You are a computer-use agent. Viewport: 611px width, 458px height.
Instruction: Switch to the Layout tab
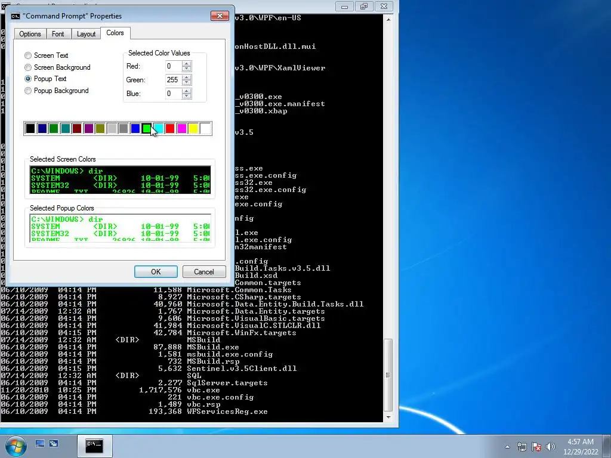pyautogui.click(x=86, y=34)
